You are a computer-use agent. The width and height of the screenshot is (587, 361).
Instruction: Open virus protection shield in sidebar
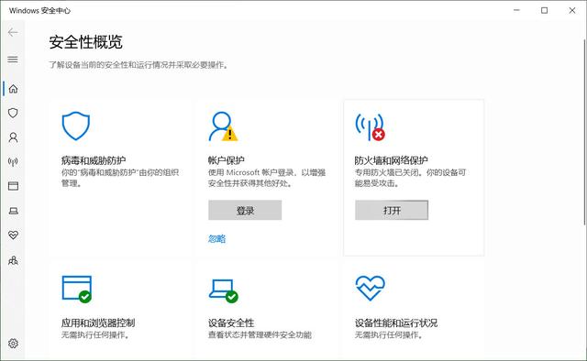tap(13, 113)
